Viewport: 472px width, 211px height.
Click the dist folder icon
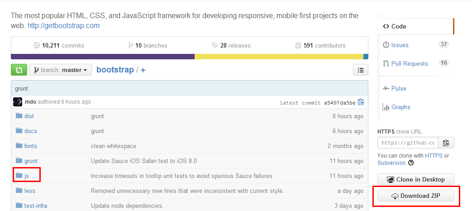coord(19,115)
